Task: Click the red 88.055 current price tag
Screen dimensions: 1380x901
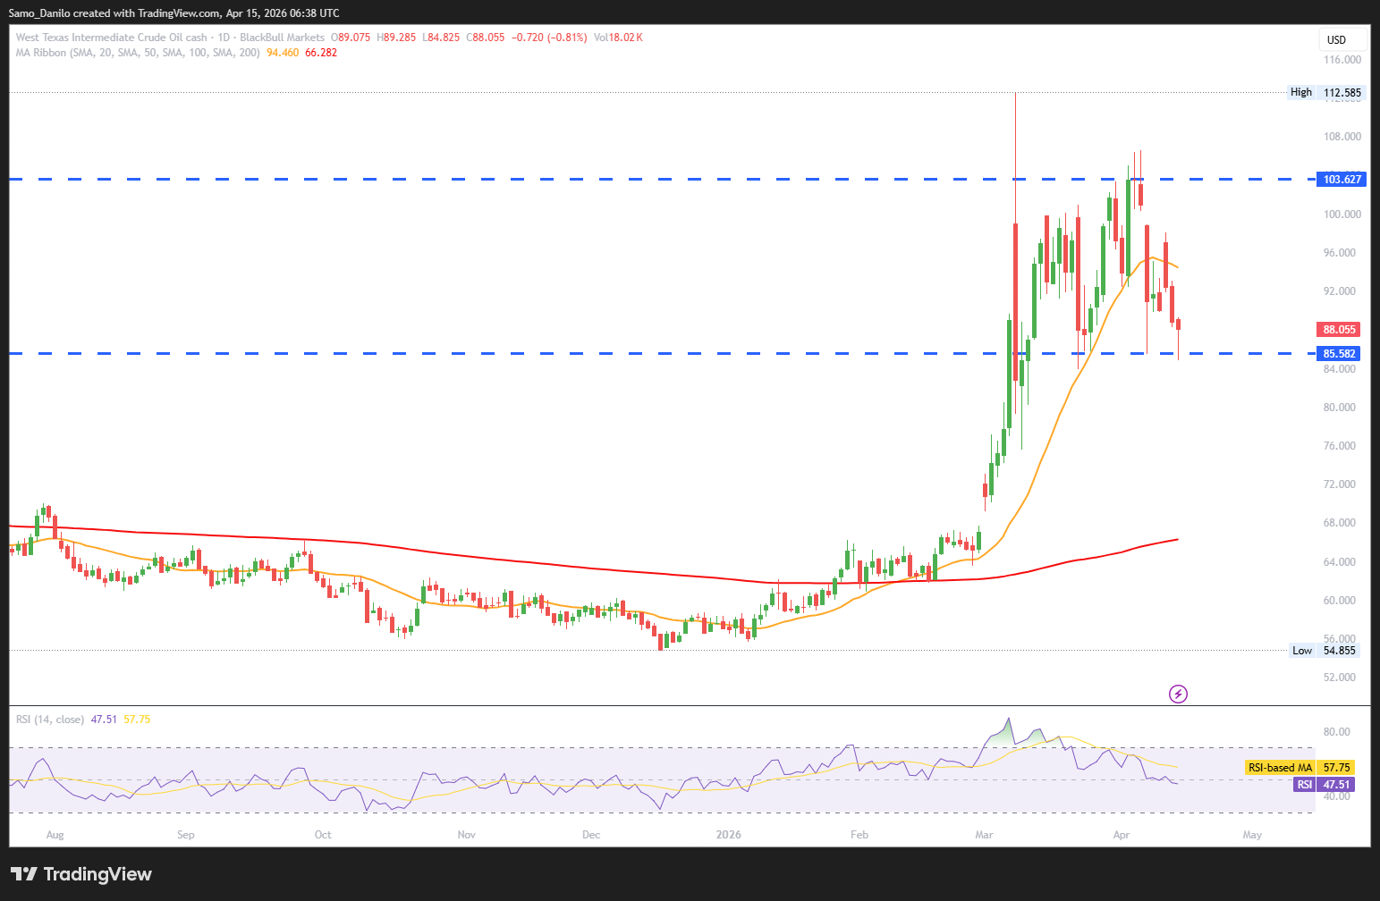Action: pos(1340,330)
